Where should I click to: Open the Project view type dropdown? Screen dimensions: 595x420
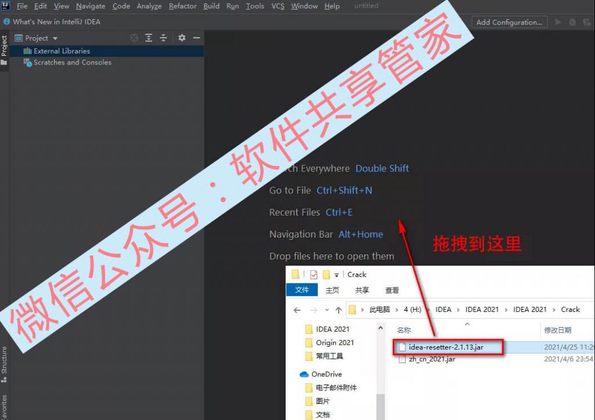point(55,38)
